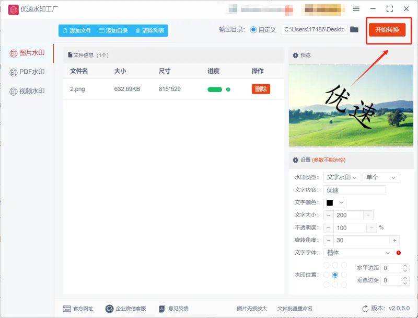Click the 添加文件 add file icon

[x=65, y=31]
